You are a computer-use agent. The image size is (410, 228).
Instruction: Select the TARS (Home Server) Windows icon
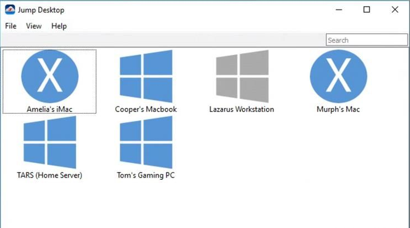point(50,142)
